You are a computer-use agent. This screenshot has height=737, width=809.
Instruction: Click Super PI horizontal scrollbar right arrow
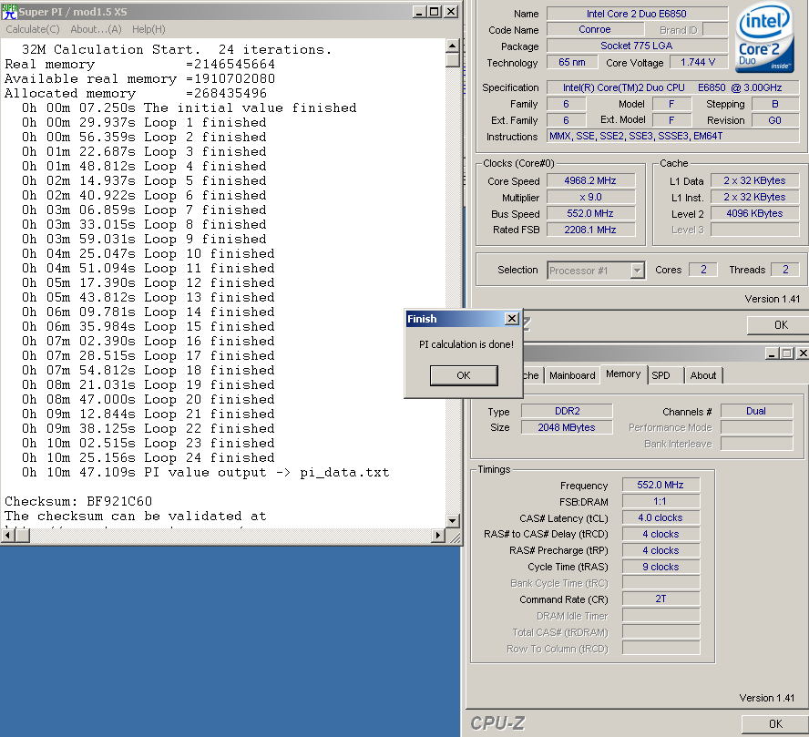pyautogui.click(x=438, y=536)
